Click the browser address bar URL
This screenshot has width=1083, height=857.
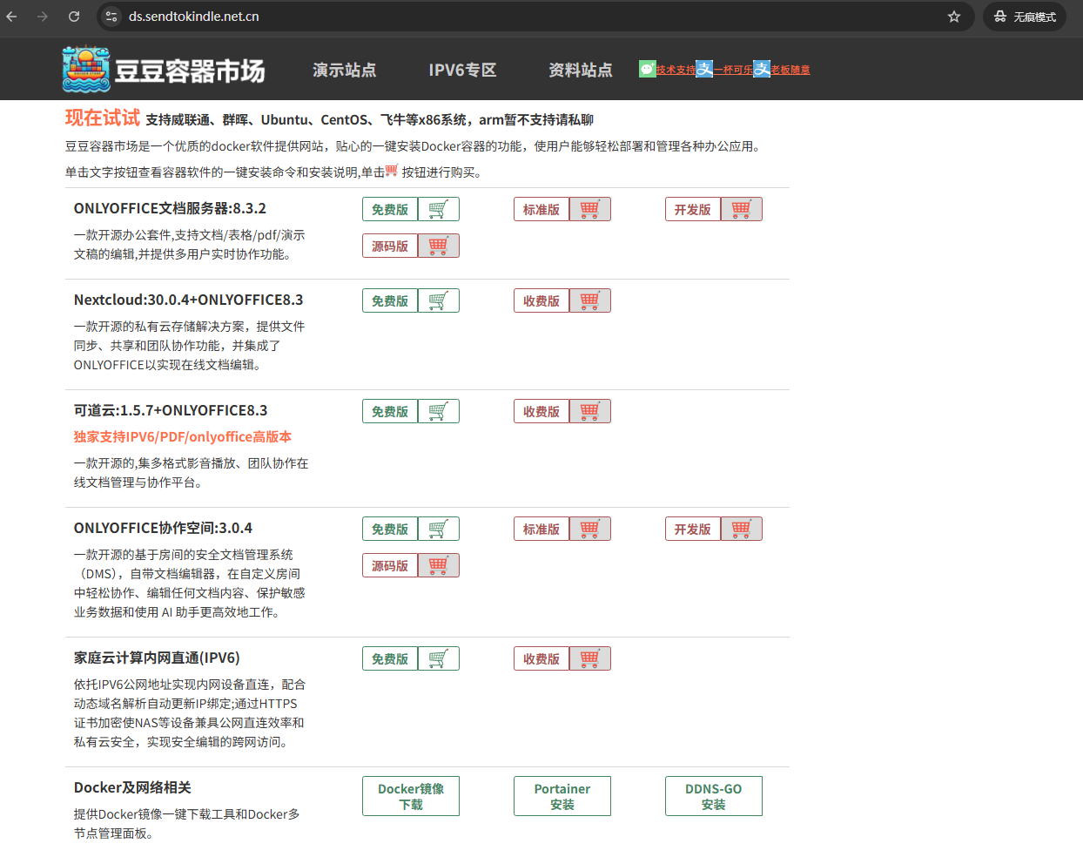click(194, 17)
